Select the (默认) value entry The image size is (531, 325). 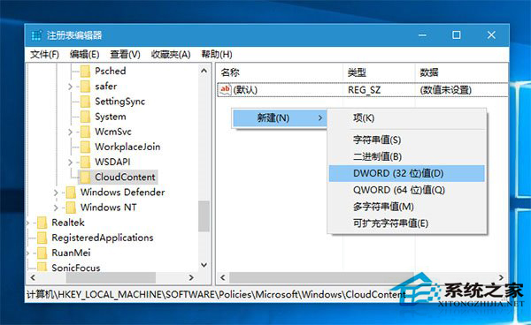pyautogui.click(x=245, y=90)
